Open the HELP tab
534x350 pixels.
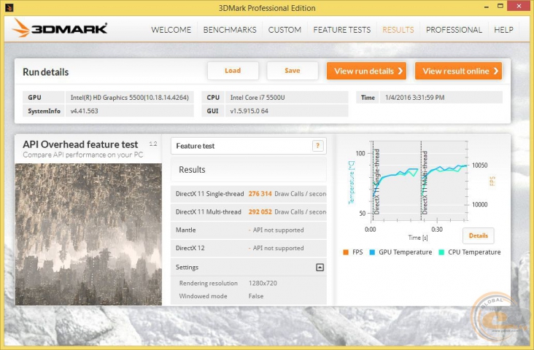click(x=503, y=30)
